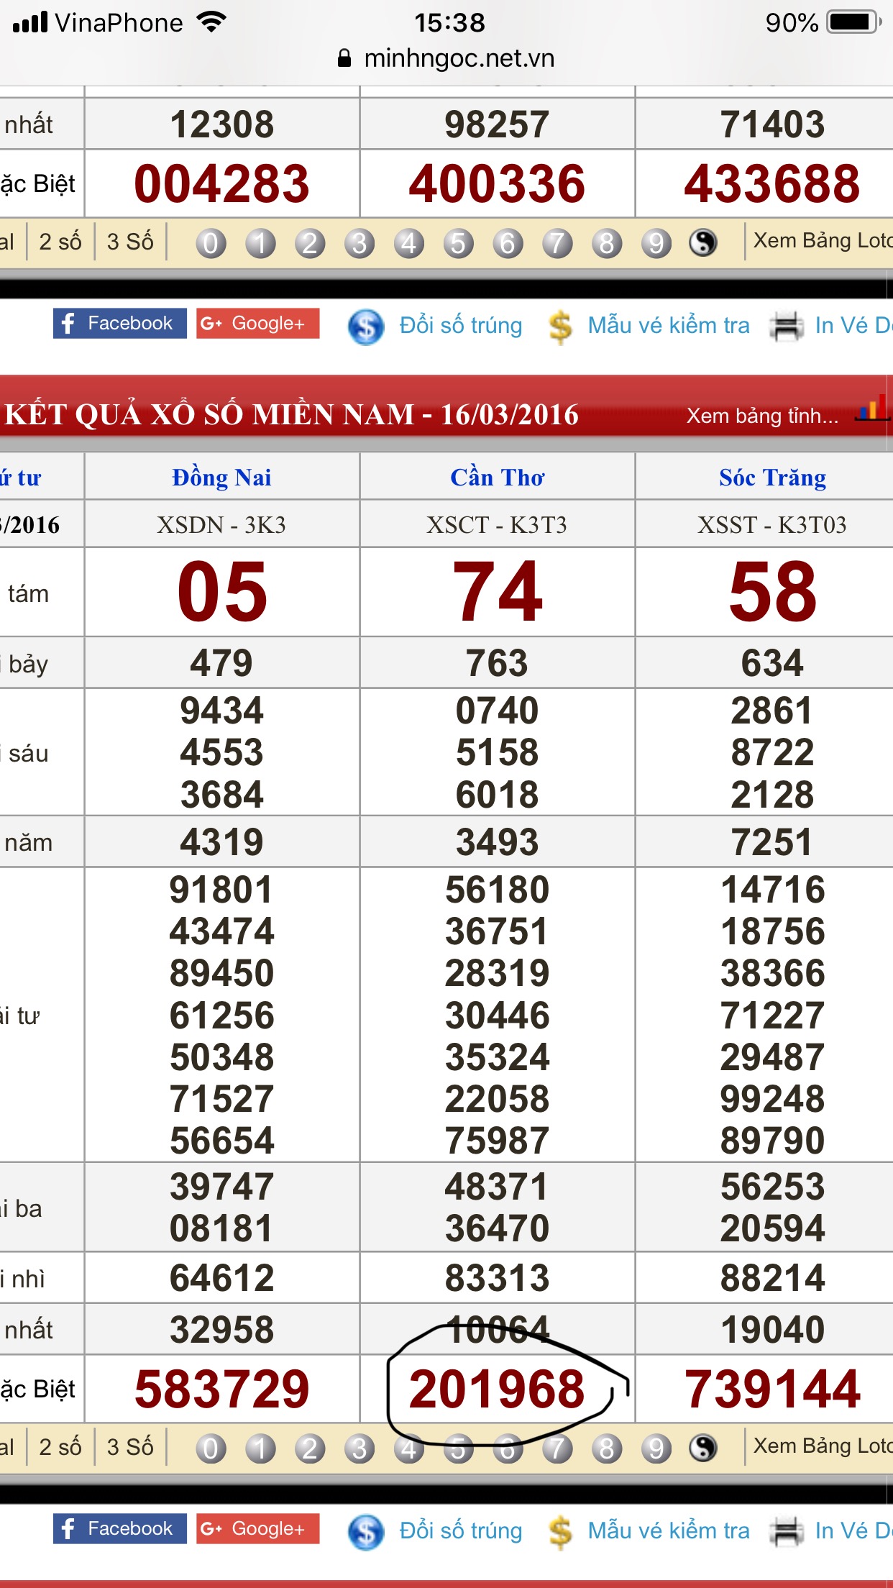Viewport: 893px width, 1588px height.
Task: Share via the lower Google+ button
Action: [257, 1528]
